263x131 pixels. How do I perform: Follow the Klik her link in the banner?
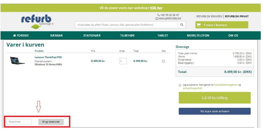tap(156, 8)
